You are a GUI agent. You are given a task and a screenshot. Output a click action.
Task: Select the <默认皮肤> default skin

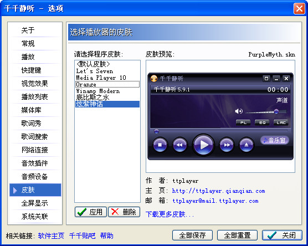tap(107, 64)
